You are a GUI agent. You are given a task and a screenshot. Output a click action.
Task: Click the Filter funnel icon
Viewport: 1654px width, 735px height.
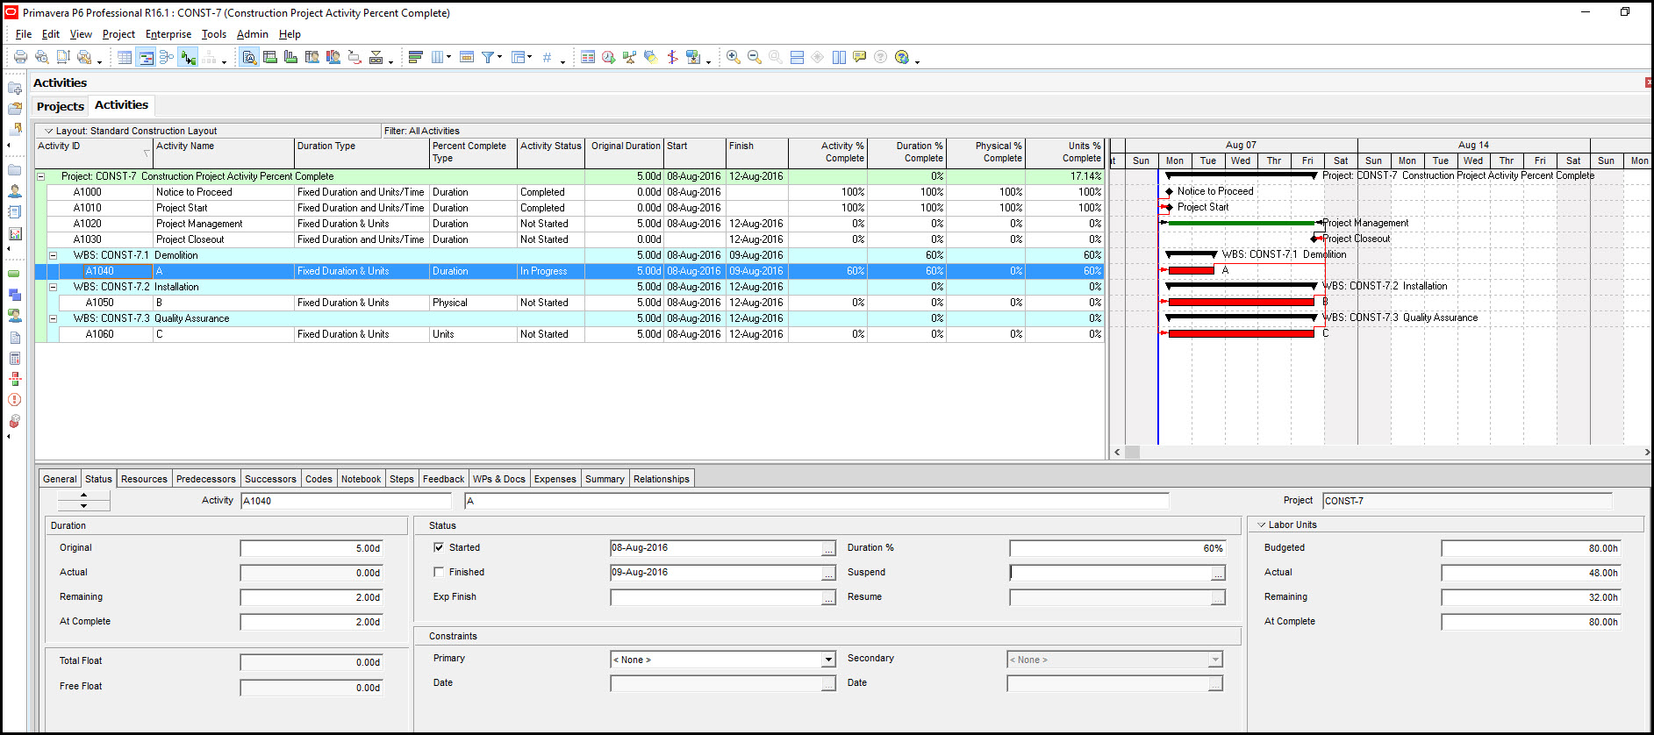coord(488,57)
